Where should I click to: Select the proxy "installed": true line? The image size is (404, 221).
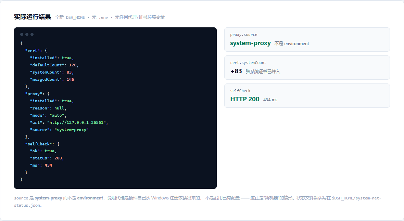pos(52,101)
